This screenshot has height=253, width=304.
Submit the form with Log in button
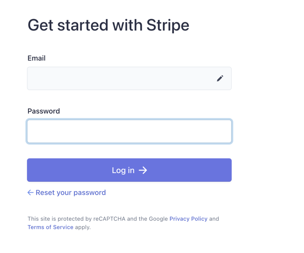tap(129, 170)
